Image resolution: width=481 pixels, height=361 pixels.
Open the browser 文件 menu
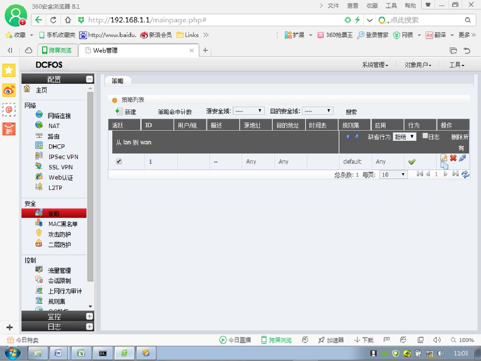(333, 6)
